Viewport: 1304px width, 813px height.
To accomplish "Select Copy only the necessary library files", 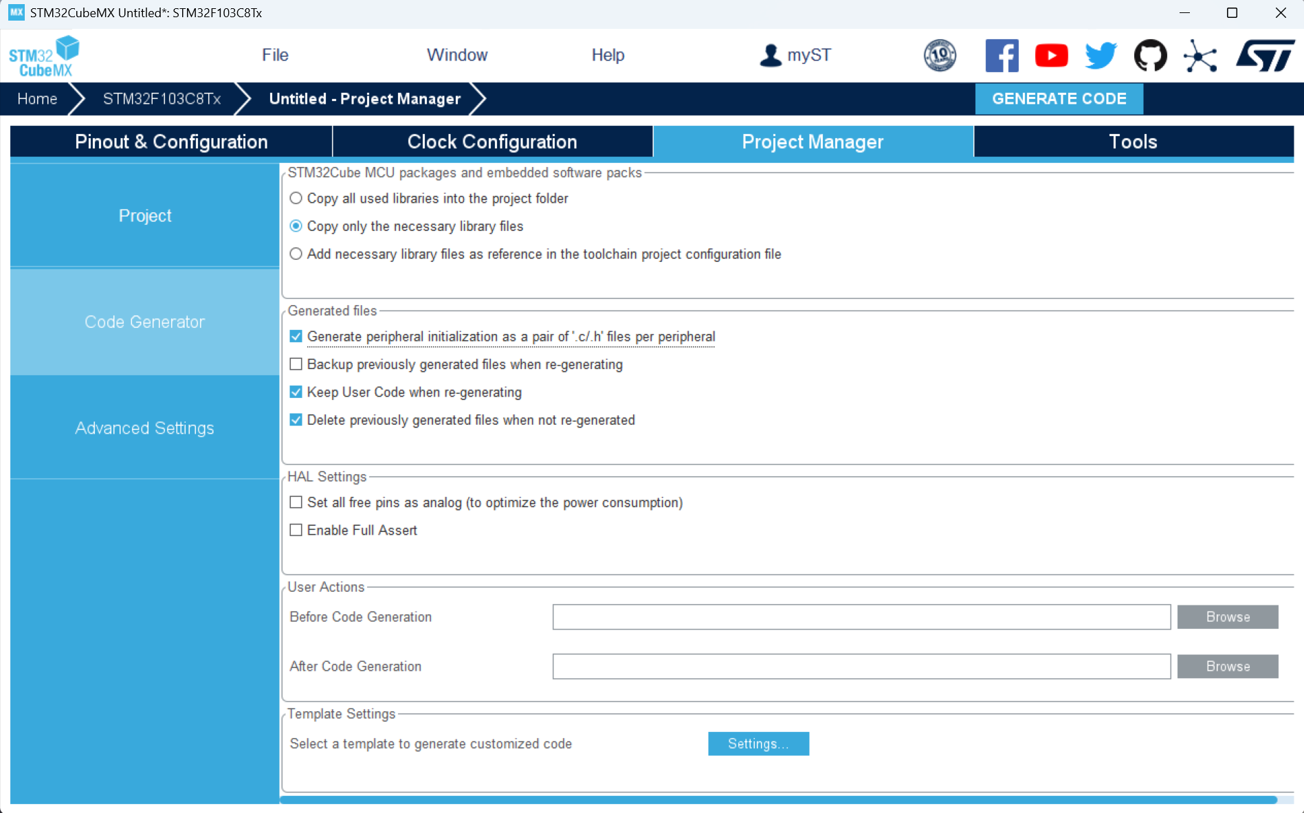I will click(x=296, y=226).
